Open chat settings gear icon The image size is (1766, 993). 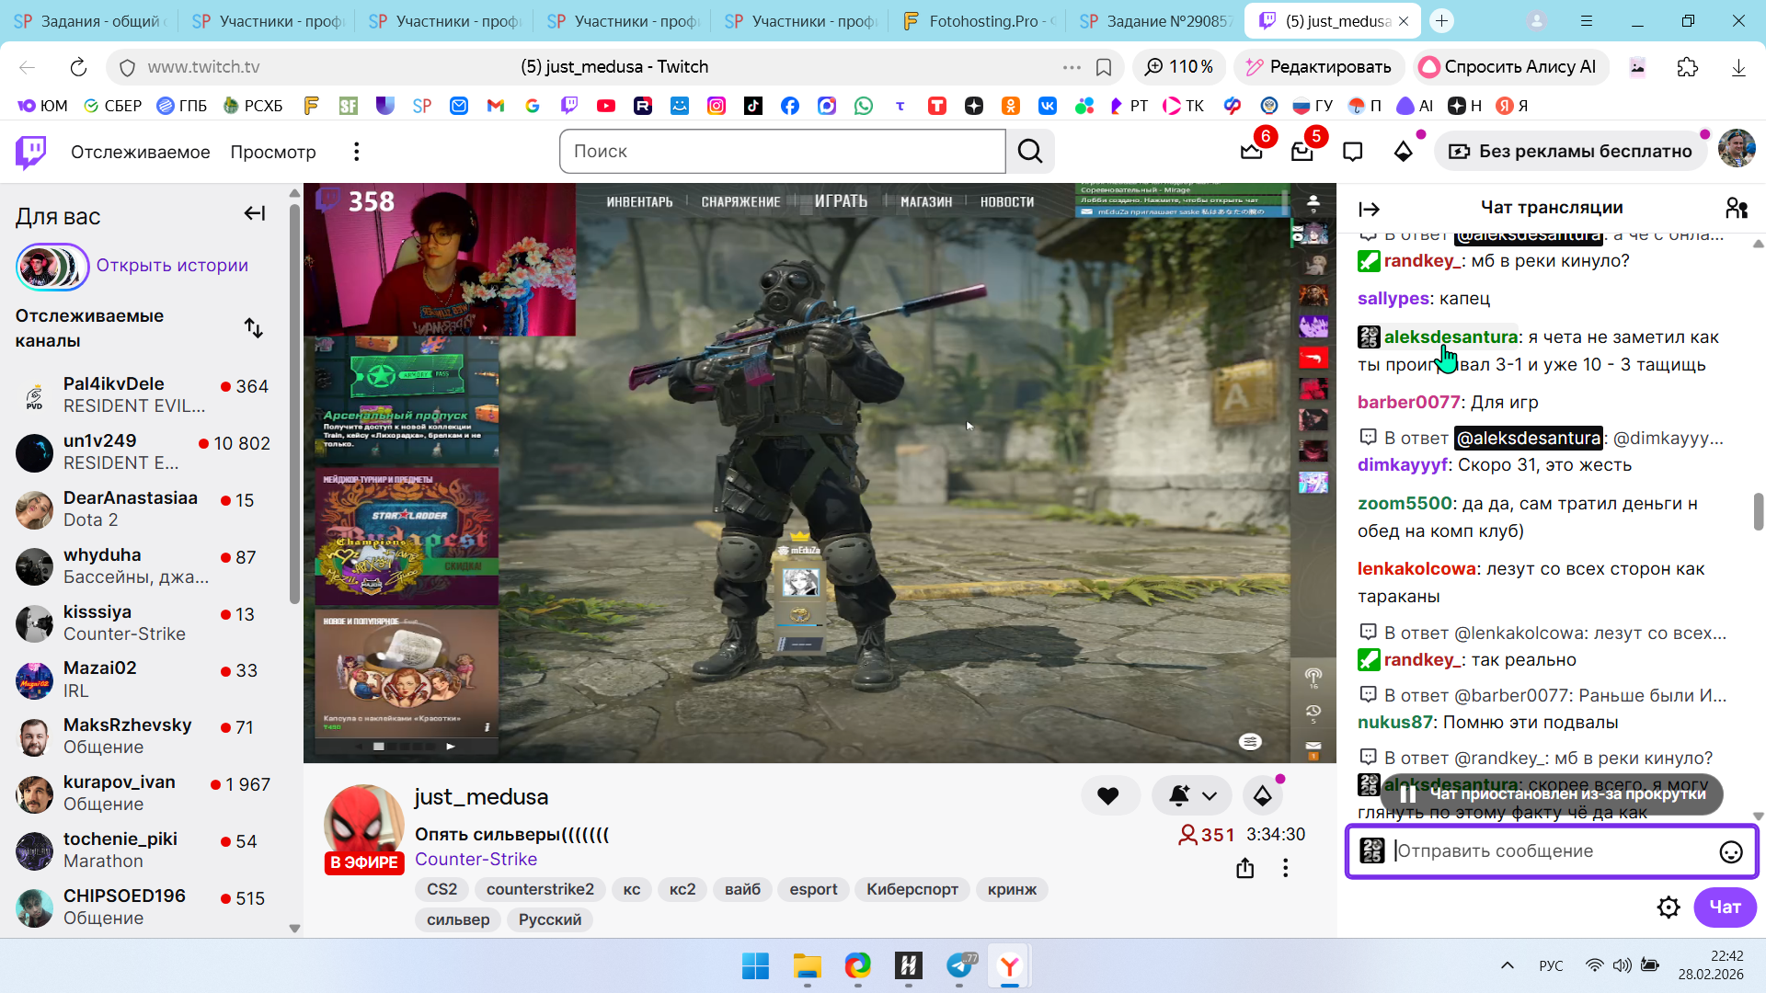pos(1669,907)
